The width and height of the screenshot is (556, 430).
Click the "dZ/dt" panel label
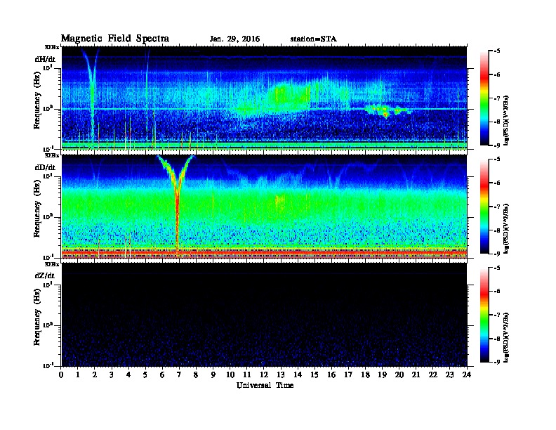[45, 275]
